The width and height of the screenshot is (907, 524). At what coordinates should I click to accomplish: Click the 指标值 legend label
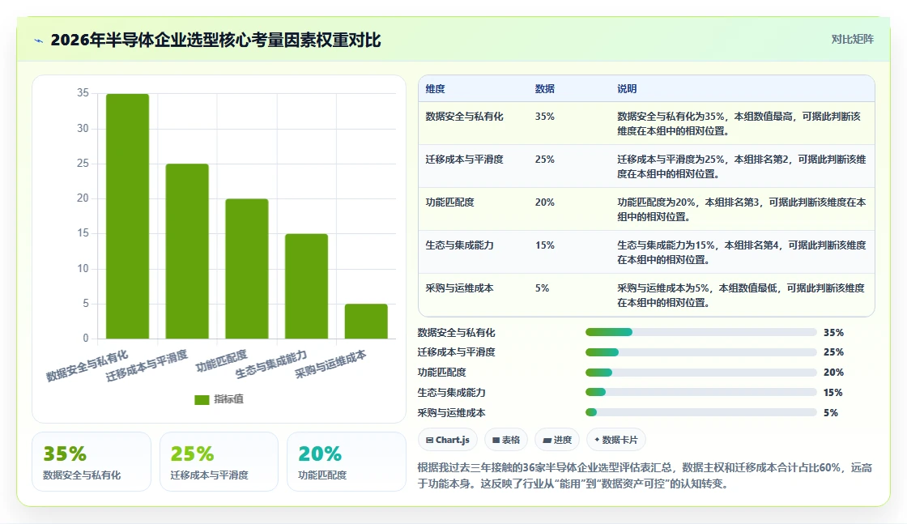229,399
